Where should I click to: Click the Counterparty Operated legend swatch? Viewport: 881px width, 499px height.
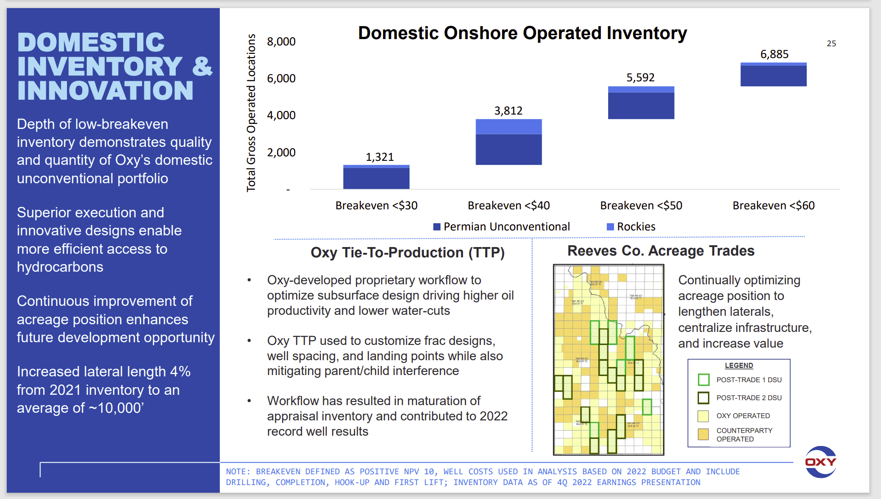click(703, 434)
